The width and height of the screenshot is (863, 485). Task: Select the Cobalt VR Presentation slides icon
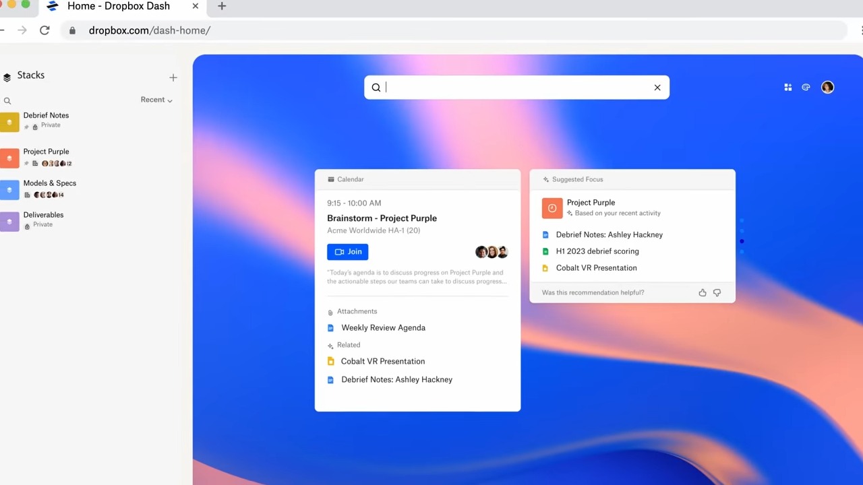(545, 267)
